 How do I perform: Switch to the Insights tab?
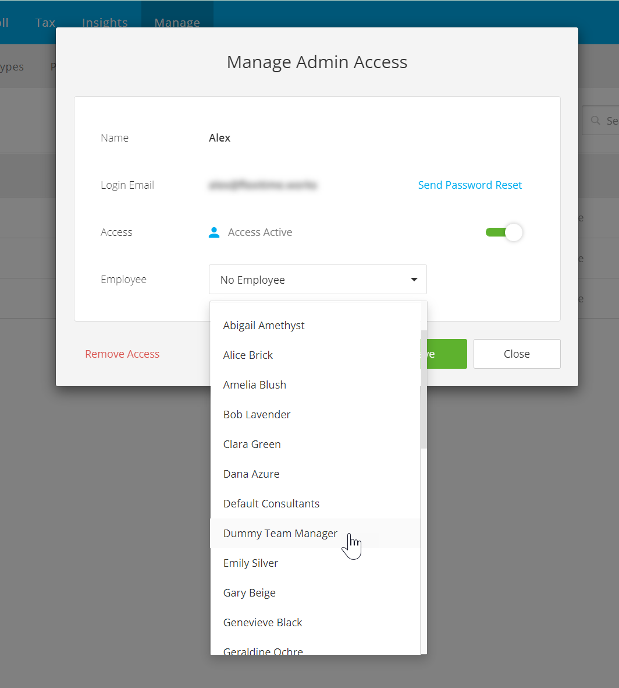coord(105,22)
